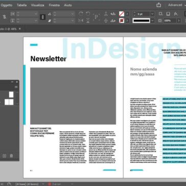The width and height of the screenshot is (186, 186).
Task: Open the preflight menu arrow
Action: tap(72, 184)
